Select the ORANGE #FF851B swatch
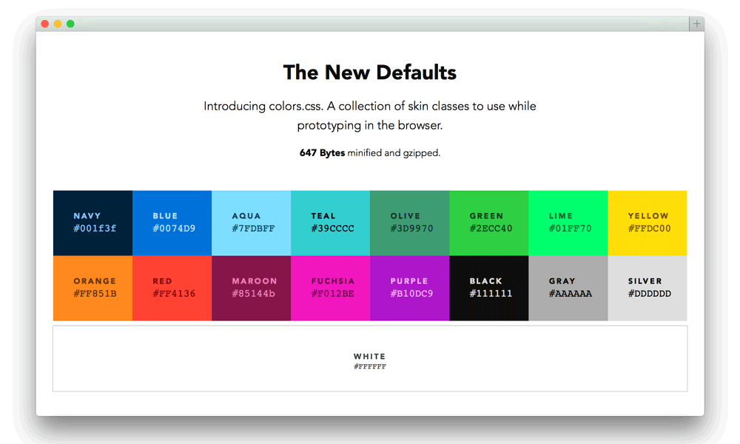740x444 pixels. tap(92, 288)
